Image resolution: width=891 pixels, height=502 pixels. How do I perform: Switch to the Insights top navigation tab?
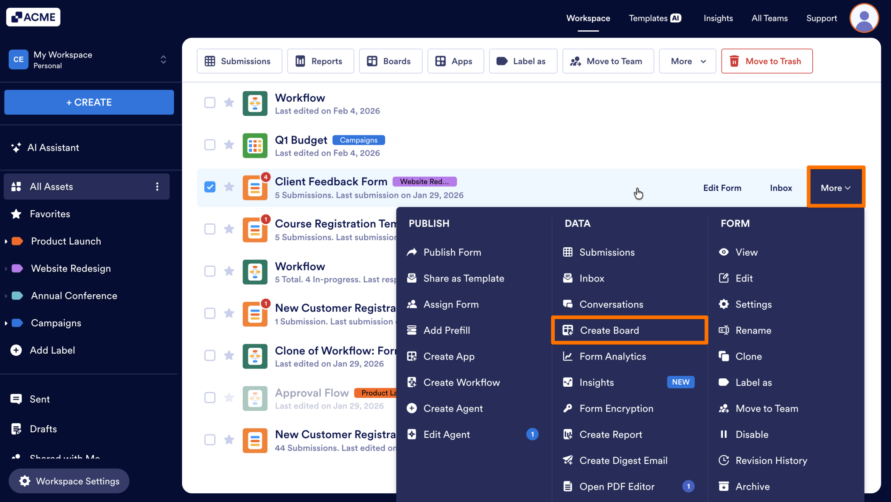click(x=718, y=18)
